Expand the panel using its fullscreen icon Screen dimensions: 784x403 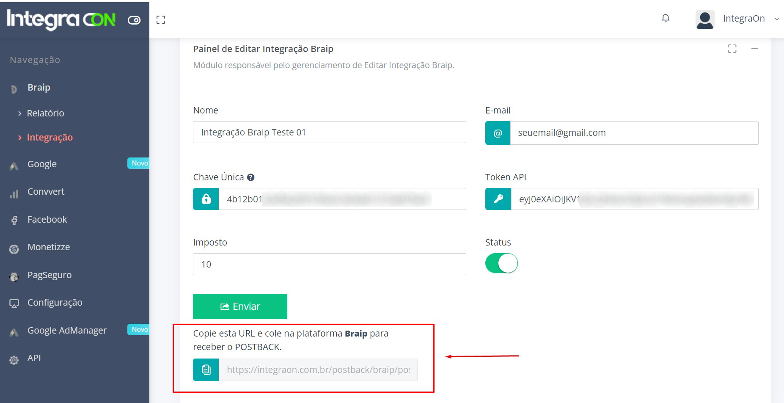pos(732,49)
